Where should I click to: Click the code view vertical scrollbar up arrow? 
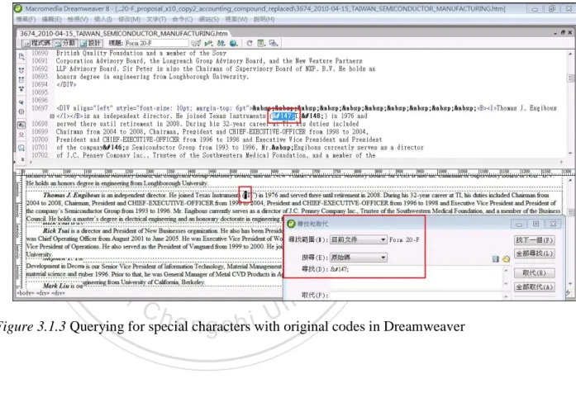coord(570,54)
